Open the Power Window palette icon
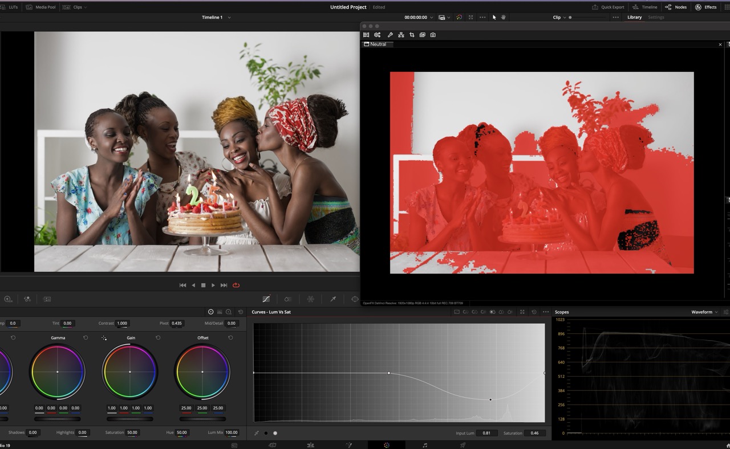 click(x=355, y=299)
